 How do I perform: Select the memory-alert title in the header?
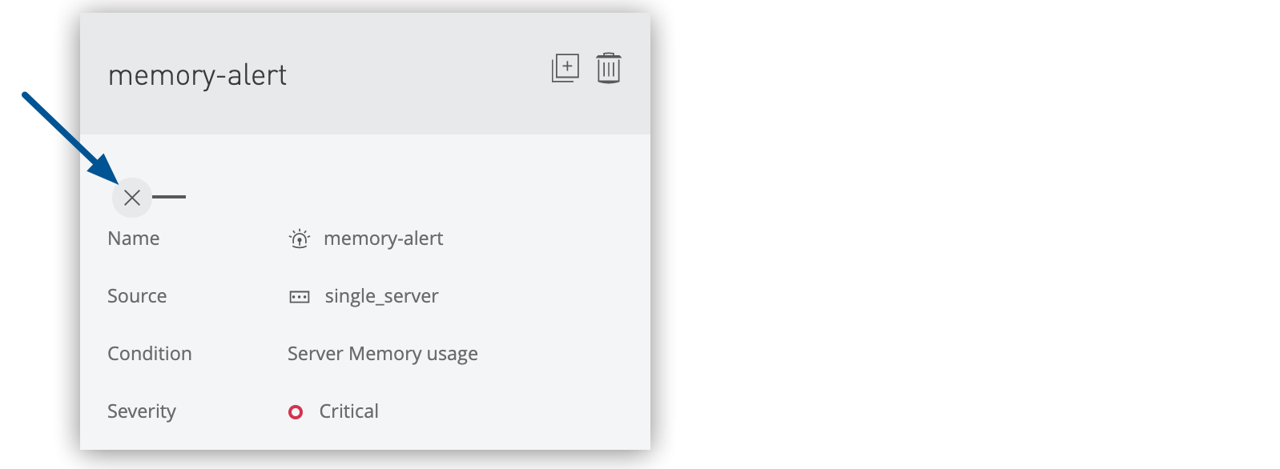click(197, 75)
